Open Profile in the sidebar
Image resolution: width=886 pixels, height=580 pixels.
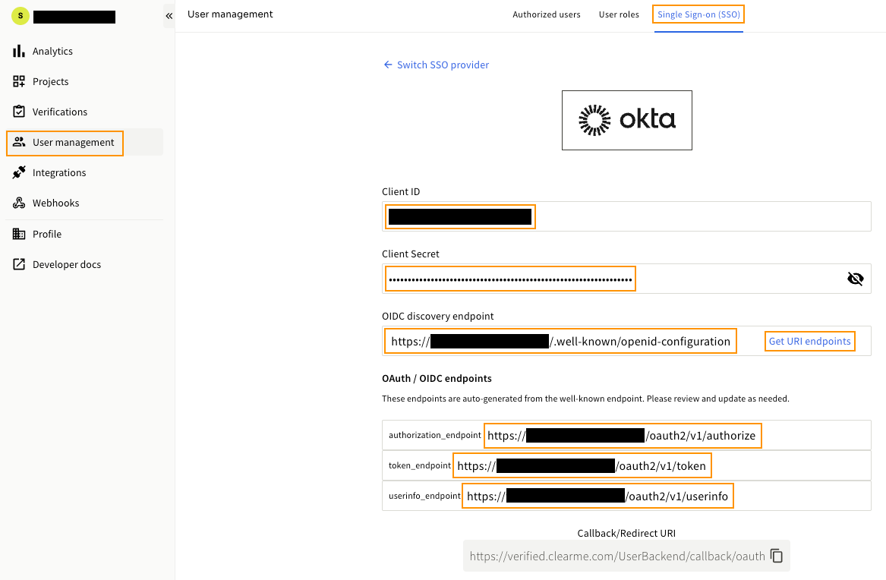tap(85, 234)
